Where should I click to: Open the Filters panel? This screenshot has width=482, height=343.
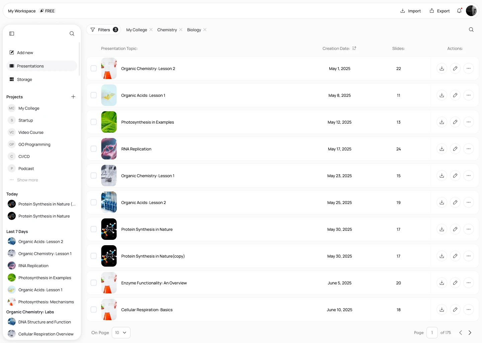103,29
